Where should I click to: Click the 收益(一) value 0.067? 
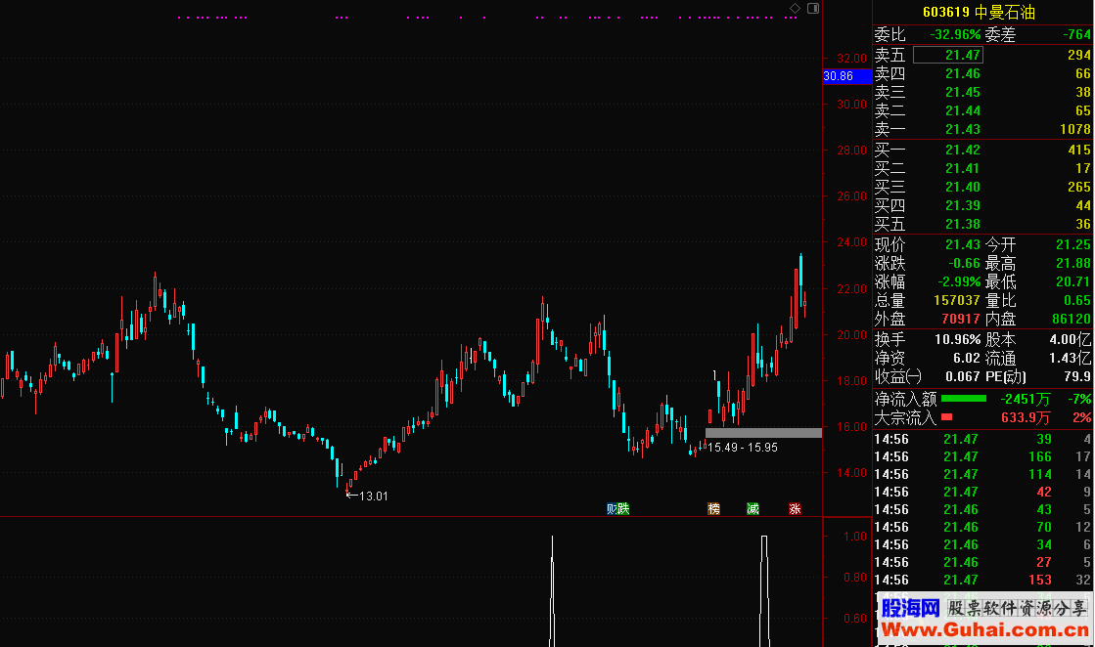click(x=963, y=376)
